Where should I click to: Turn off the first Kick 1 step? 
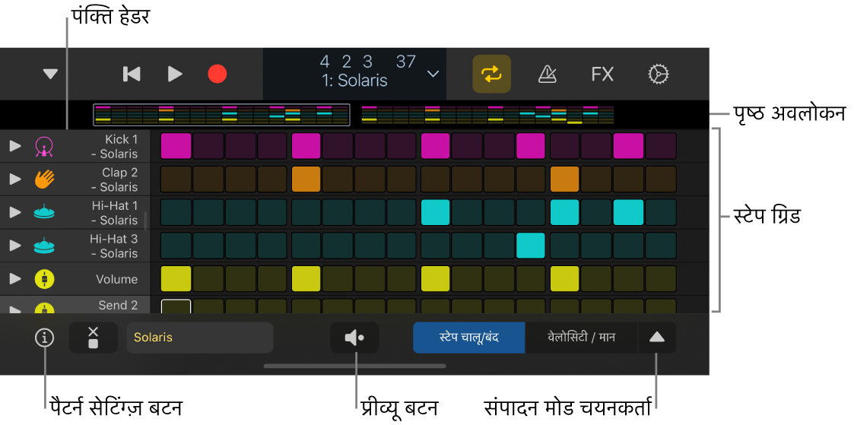pos(176,146)
